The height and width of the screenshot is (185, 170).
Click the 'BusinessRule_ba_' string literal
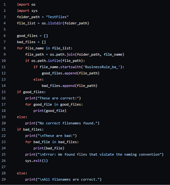102,67
